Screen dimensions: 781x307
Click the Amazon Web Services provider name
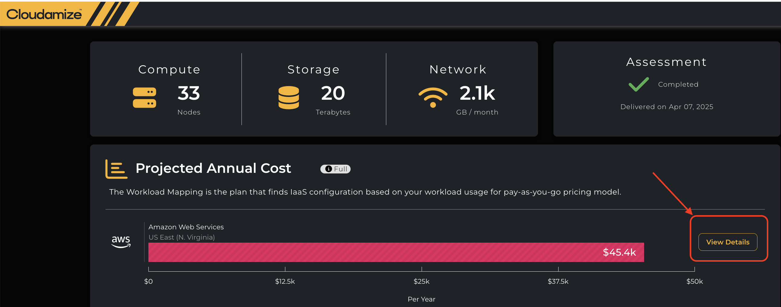pyautogui.click(x=186, y=227)
